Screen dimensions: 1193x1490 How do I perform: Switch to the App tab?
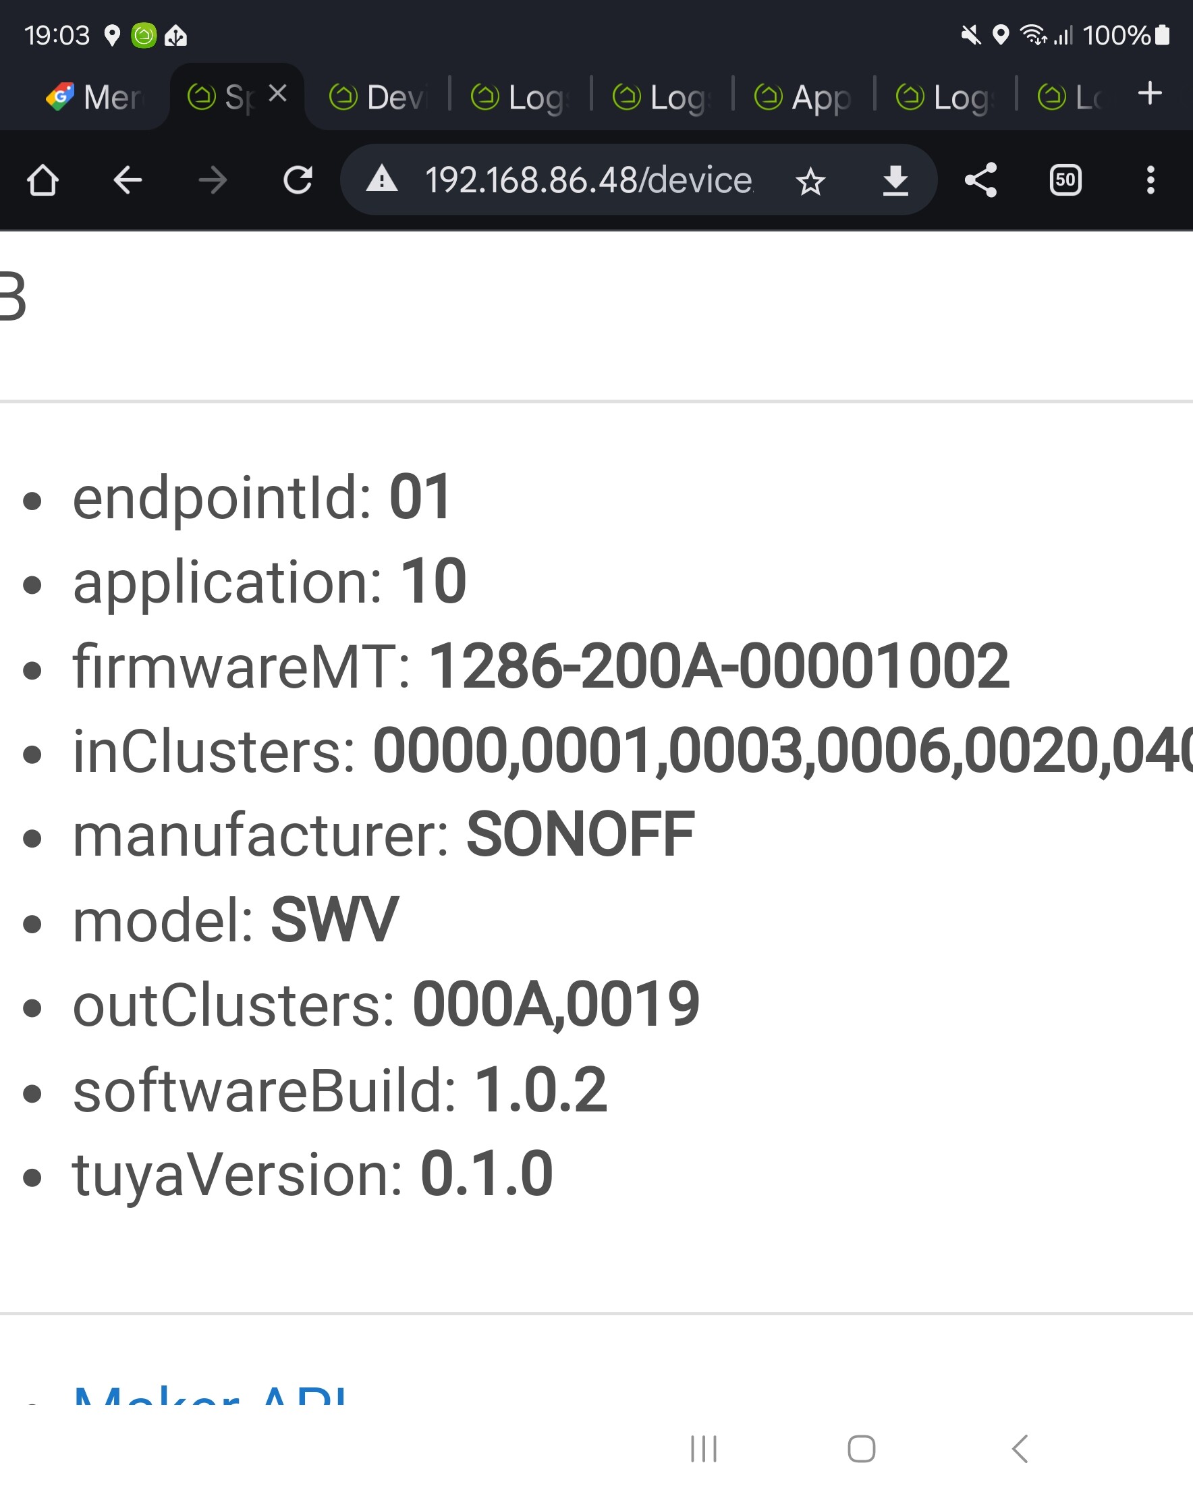click(x=802, y=96)
